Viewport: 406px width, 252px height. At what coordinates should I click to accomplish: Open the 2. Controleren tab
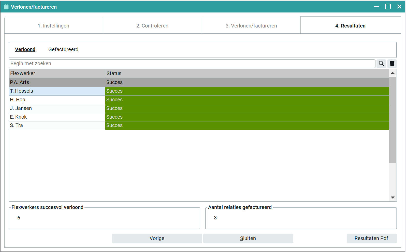152,26
